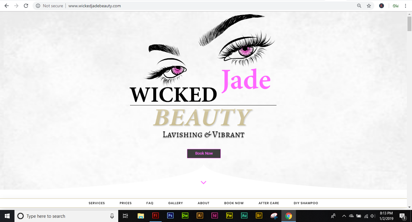The height and width of the screenshot is (222, 412).
Task: Show hidden system tray icons
Action: click(344, 216)
